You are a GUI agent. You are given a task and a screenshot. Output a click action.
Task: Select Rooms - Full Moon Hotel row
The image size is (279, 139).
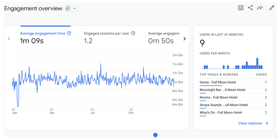coord(218,97)
